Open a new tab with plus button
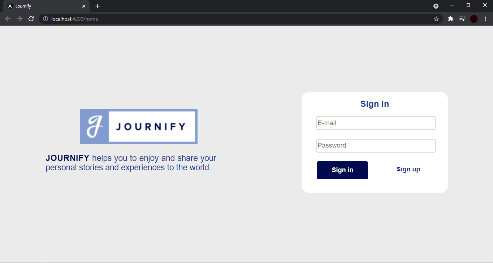 (98, 6)
